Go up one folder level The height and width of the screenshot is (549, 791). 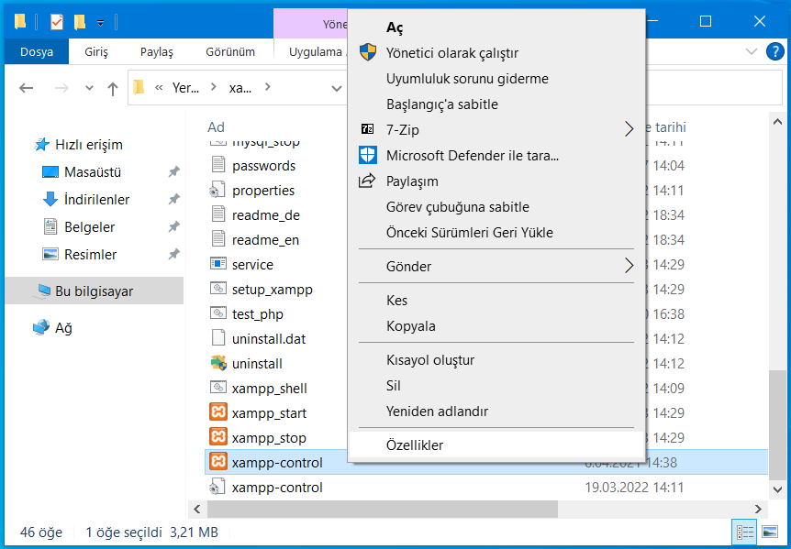tap(113, 89)
